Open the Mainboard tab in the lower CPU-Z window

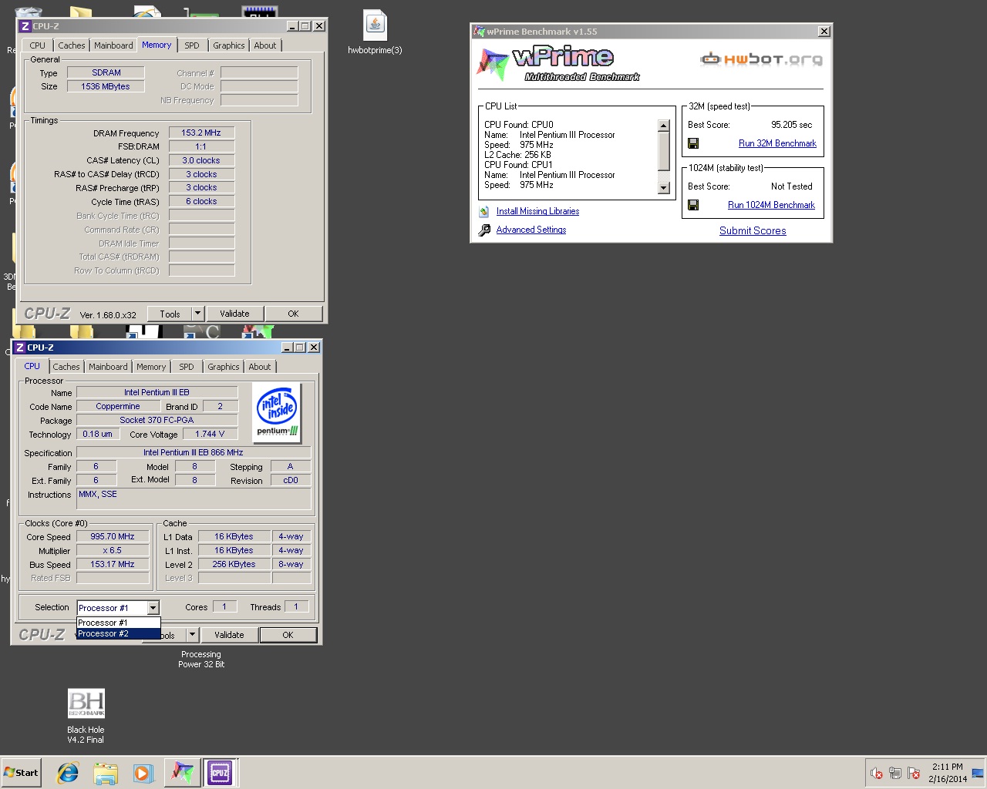[108, 367]
